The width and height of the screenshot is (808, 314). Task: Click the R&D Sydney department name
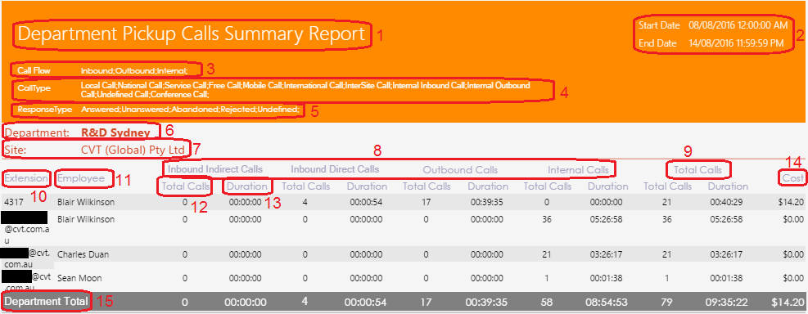point(115,132)
